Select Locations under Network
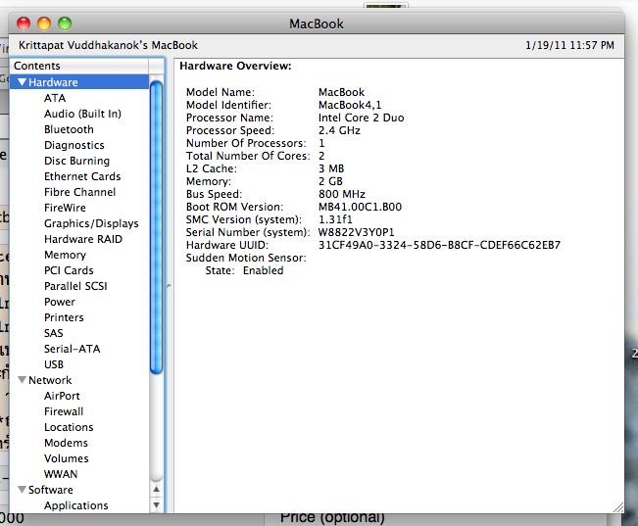 point(69,427)
